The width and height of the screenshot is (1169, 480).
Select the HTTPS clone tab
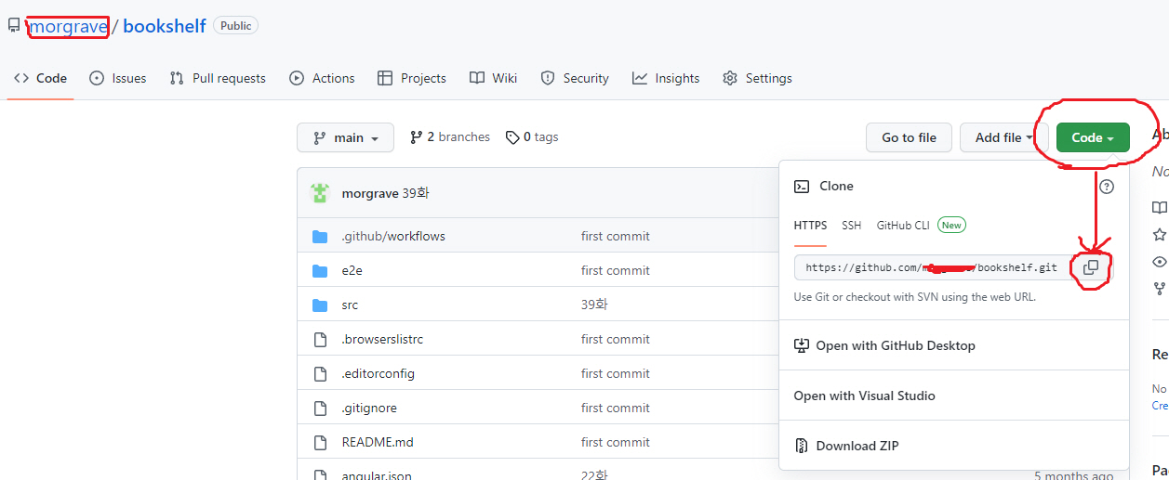click(810, 226)
